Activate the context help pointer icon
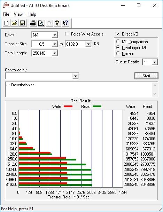Screen dimensions: 163x212 65,23
